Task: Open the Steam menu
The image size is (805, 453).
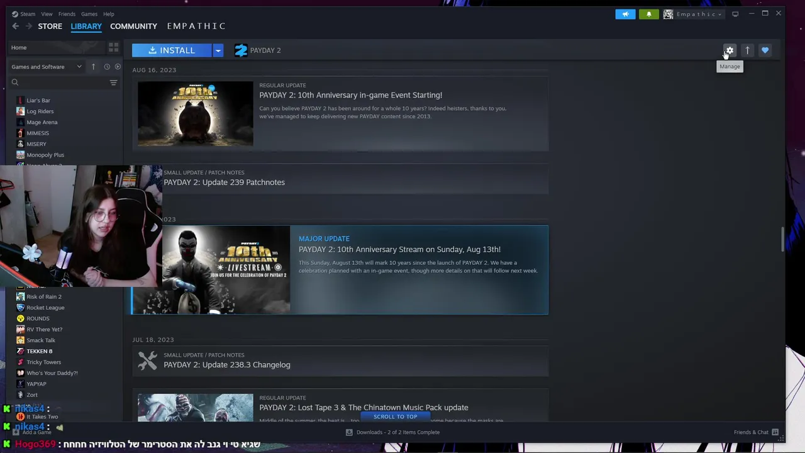Action: point(23,14)
